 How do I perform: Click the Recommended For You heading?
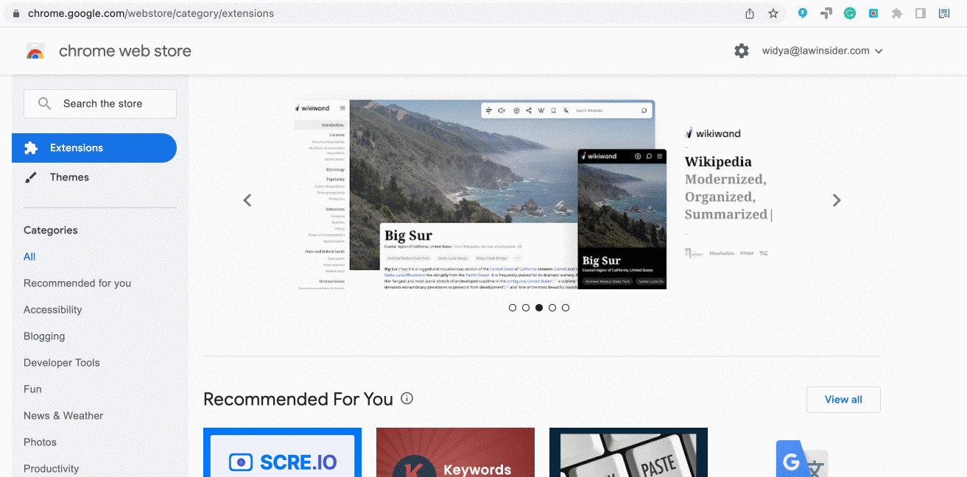point(298,400)
